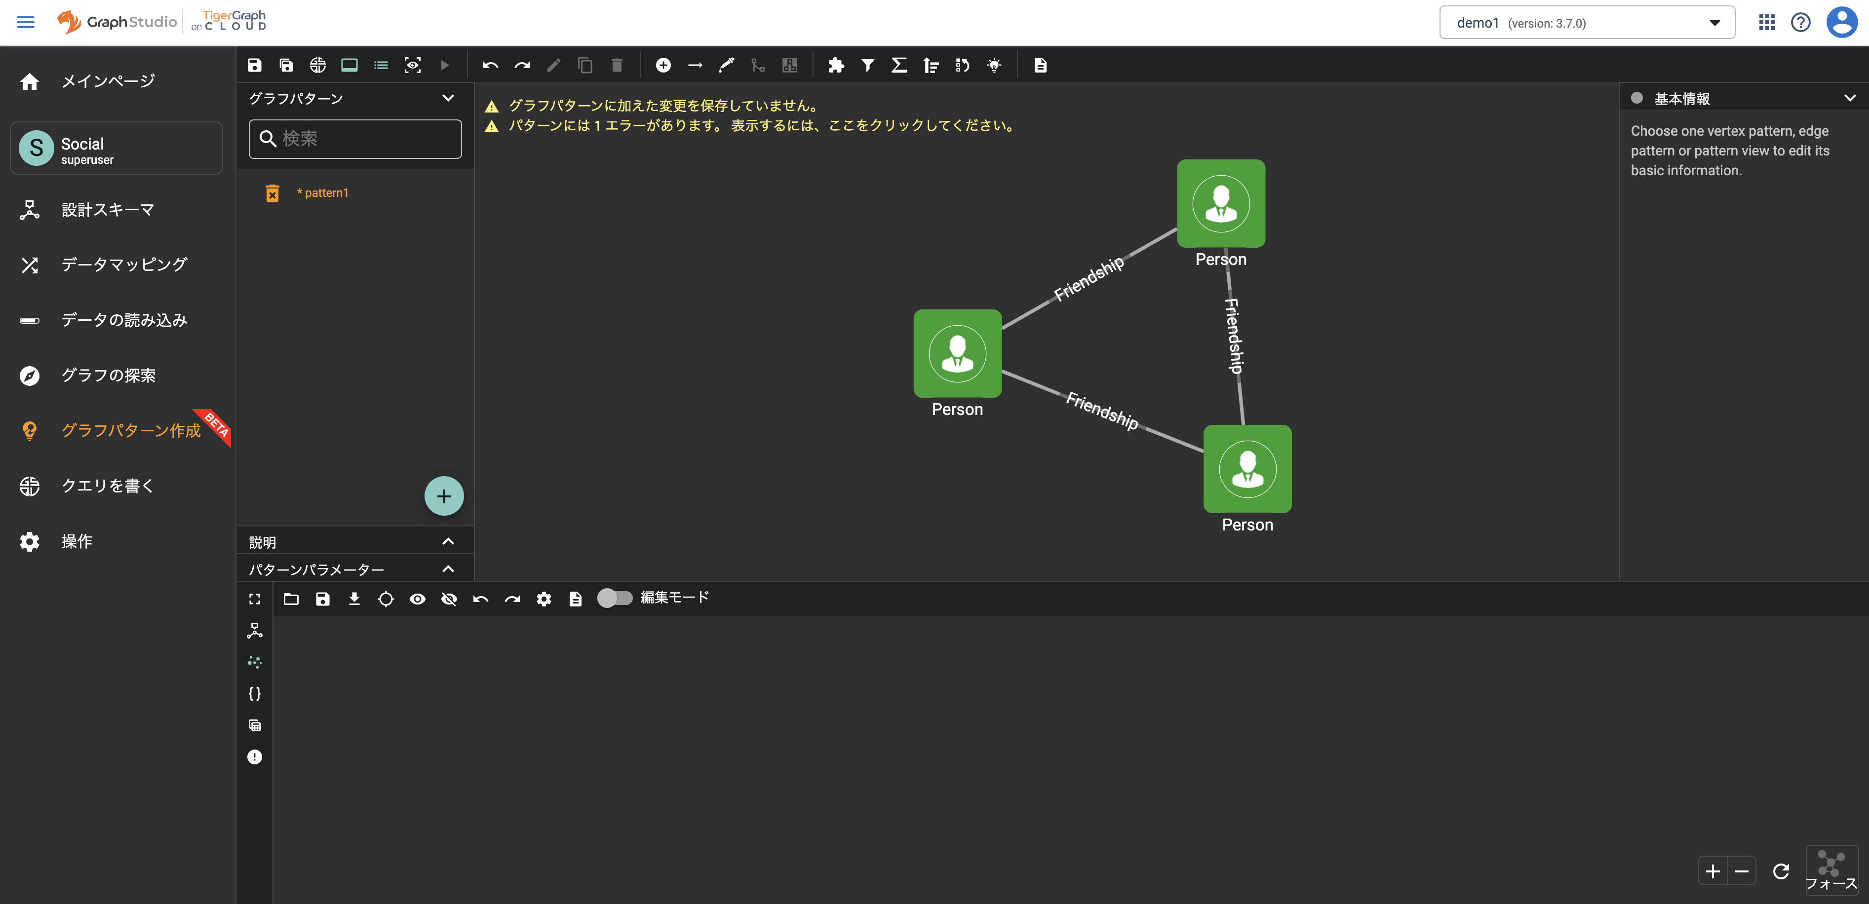Viewport: 1869px width, 904px height.
Task: Click the show vertices eye icon
Action: (417, 599)
